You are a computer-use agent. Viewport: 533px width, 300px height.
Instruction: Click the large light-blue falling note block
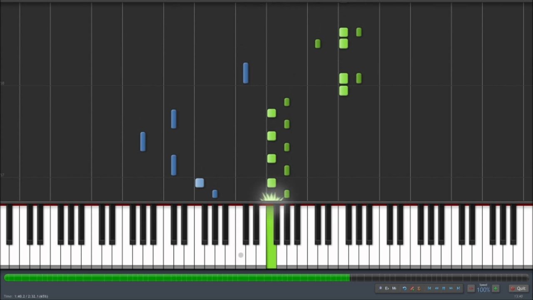click(199, 182)
